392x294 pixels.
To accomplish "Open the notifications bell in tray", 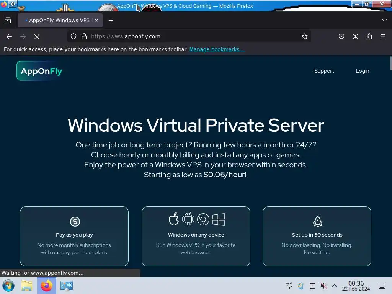I will coord(289,286).
